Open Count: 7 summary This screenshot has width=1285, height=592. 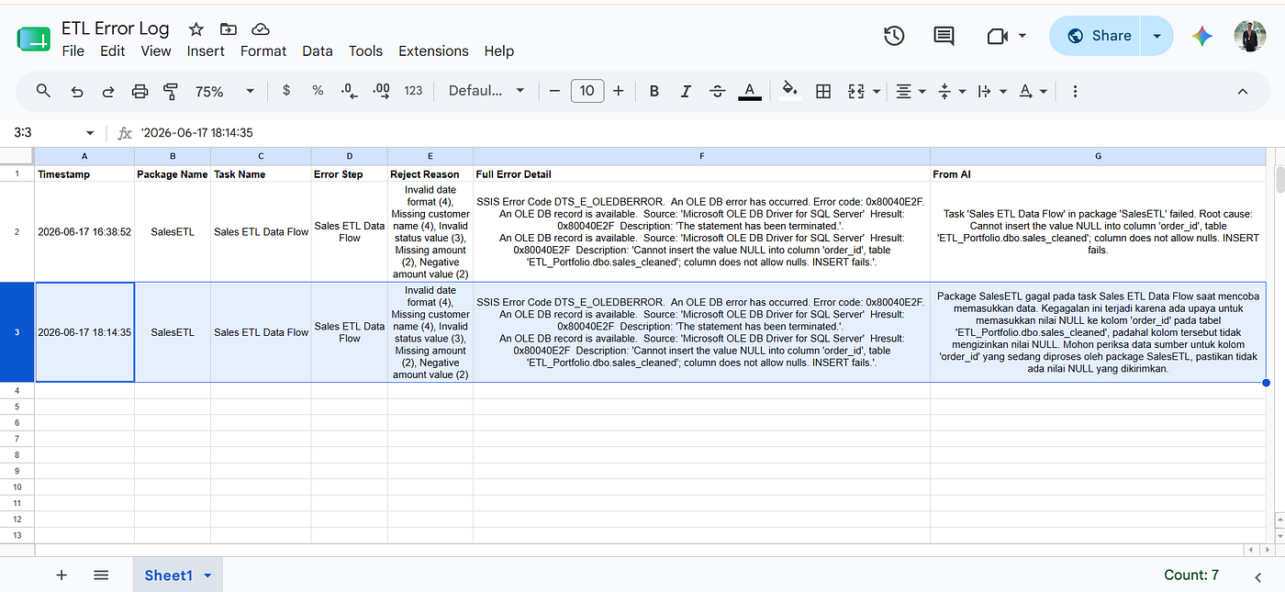click(x=1190, y=575)
